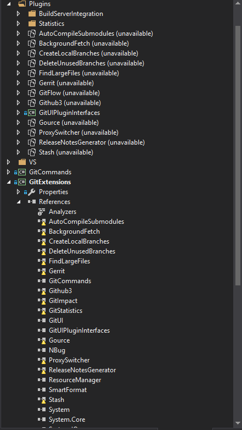Image resolution: width=242 pixels, height=430 pixels.
Task: Expand the Statistics folder
Action: [x=18, y=24]
